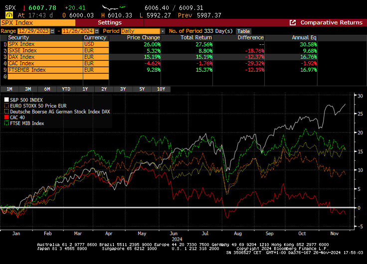This screenshot has height=264, width=367.
Task: Click the yellow gauge icon beside At 17:43
Action: tap(9, 15)
